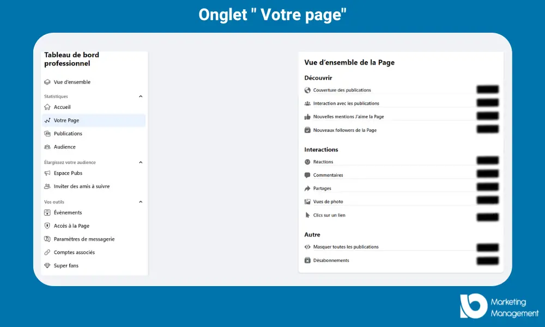The height and width of the screenshot is (327, 545).
Task: Click the Votre Page graph icon
Action: (x=47, y=120)
